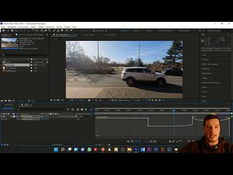Click the new folder icon in the Project panel
Viewport: 233px width, 175px height.
(6, 101)
